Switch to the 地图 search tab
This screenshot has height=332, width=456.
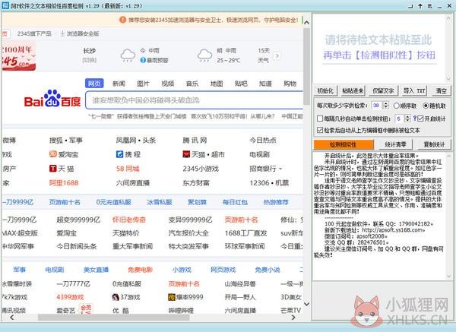(217, 84)
